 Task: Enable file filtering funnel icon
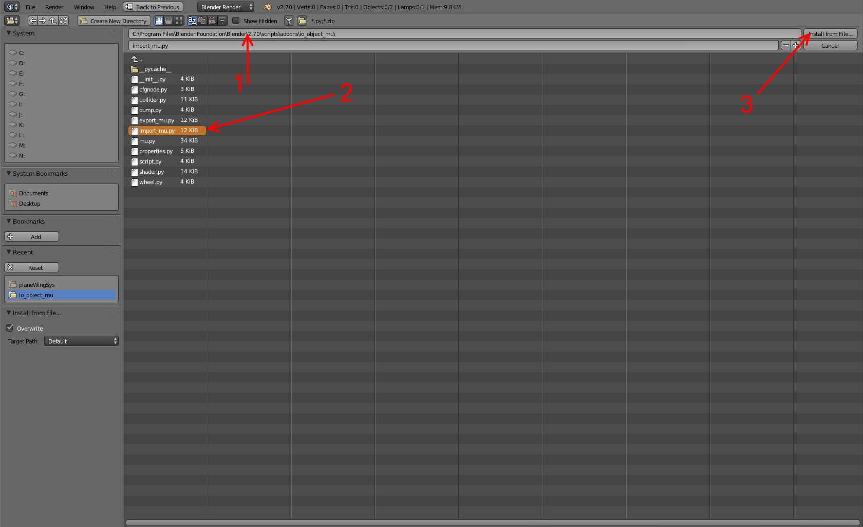[x=289, y=21]
